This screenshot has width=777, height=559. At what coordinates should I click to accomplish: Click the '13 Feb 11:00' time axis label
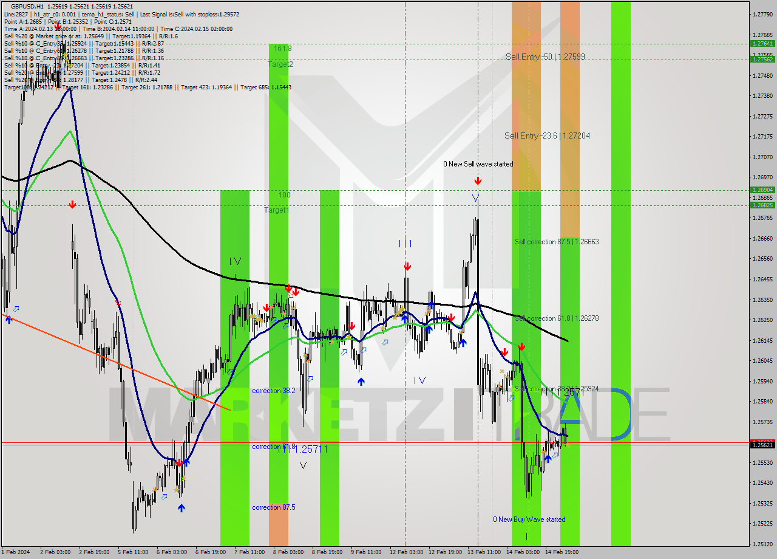point(484,552)
